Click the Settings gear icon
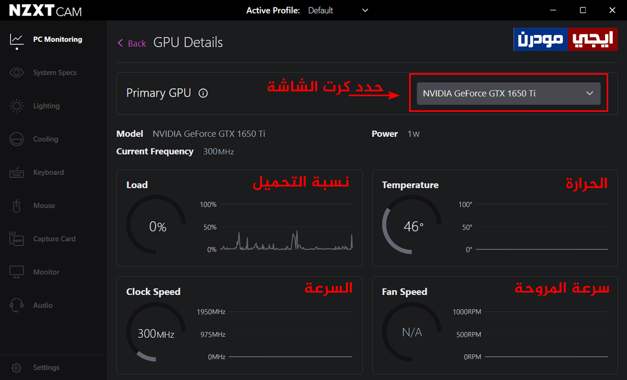Image resolution: width=627 pixels, height=380 pixels. [17, 368]
